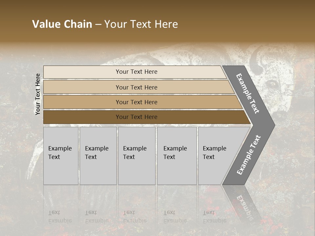Select the 'Value Chain – Your Text Here' title
This screenshot has height=236, width=315.
105,24
